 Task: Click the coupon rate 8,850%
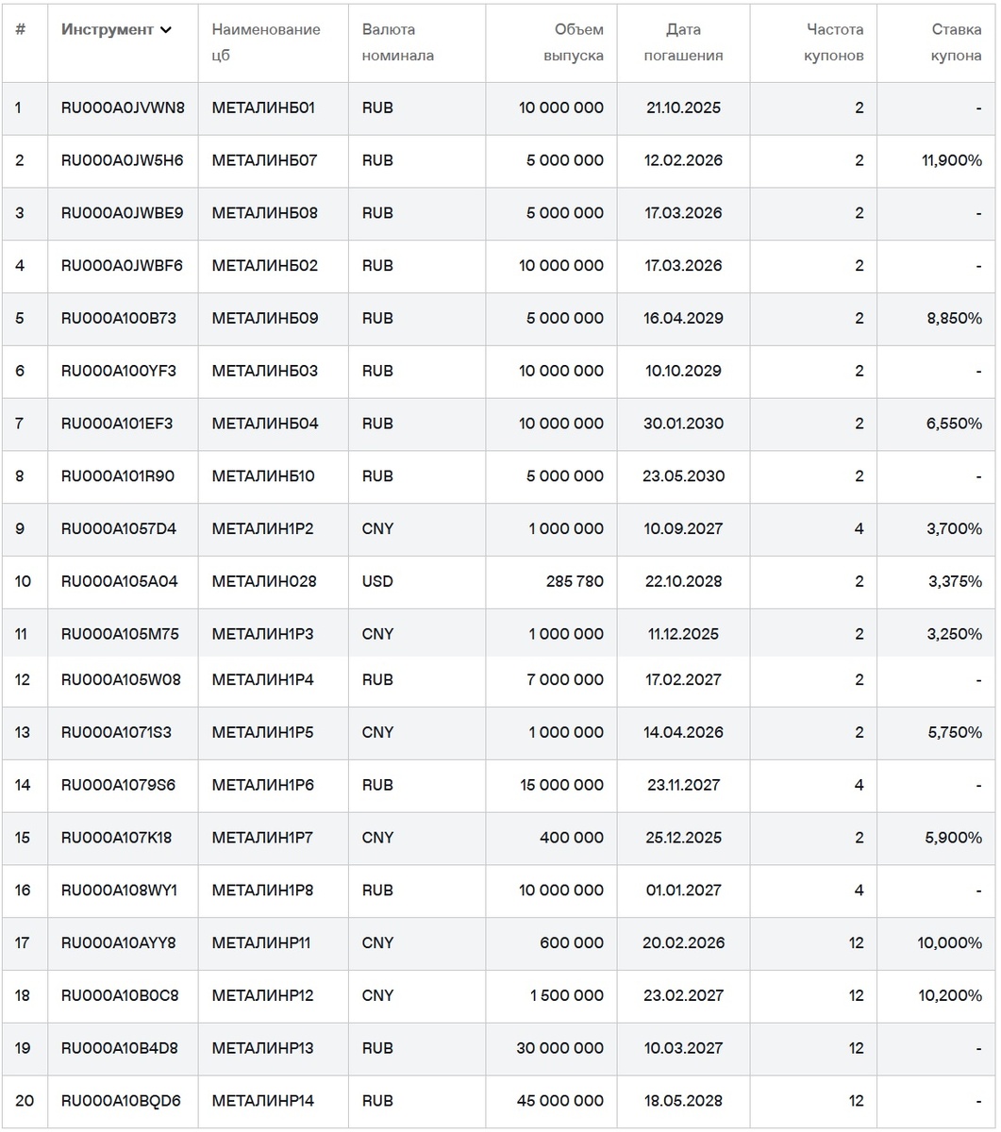click(955, 320)
